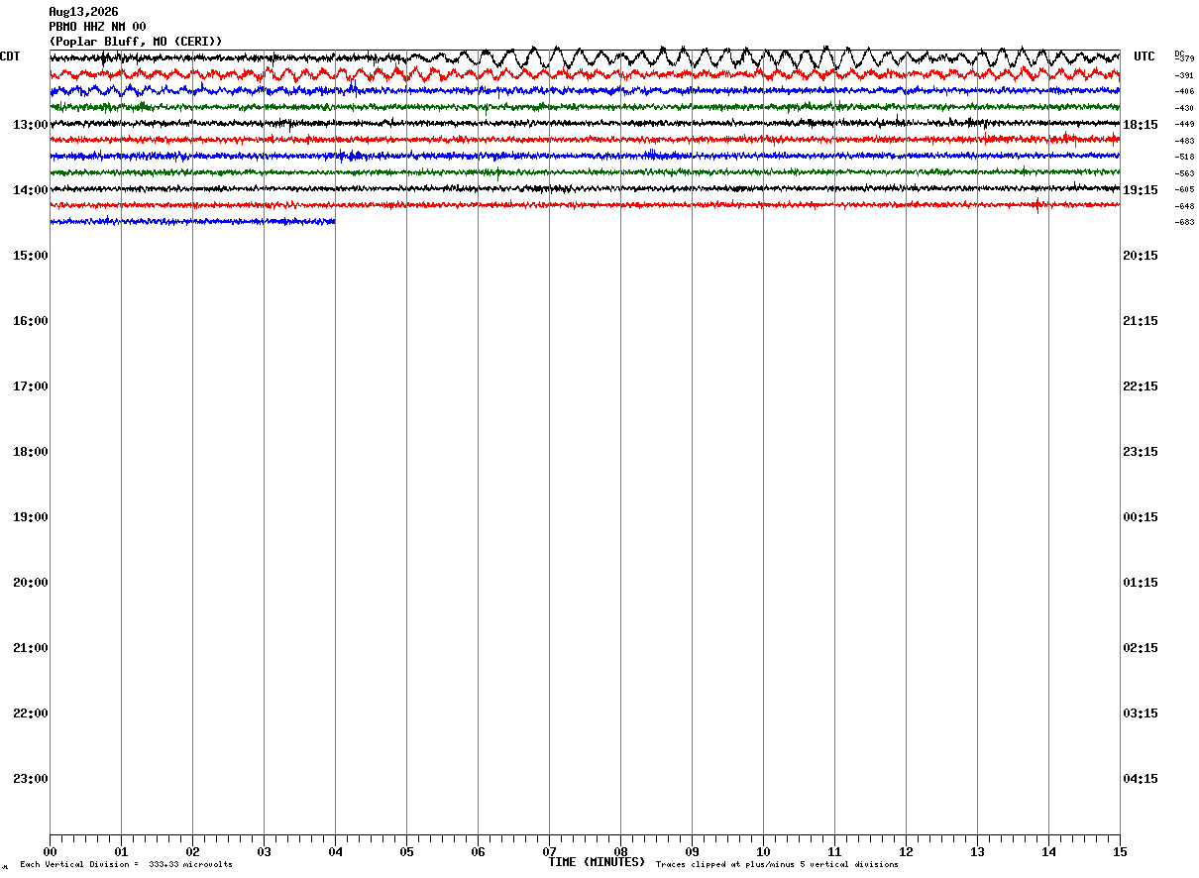Screen dimensions: 1199x878
Task: Click the '14:00' CDT hour label
Action: [x=31, y=190]
